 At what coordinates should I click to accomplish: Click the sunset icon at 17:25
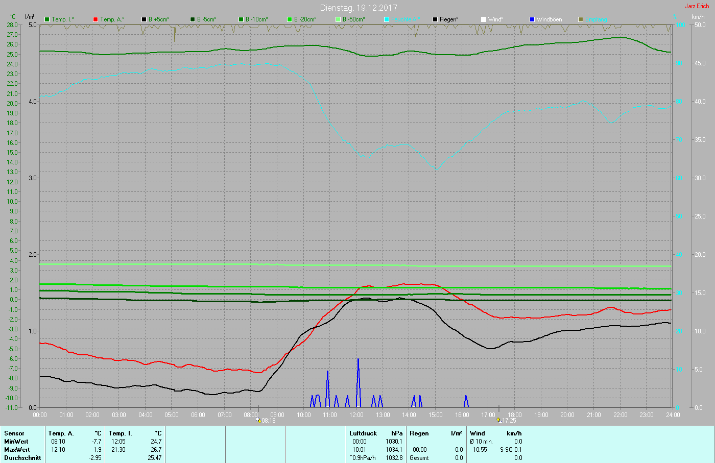499,421
